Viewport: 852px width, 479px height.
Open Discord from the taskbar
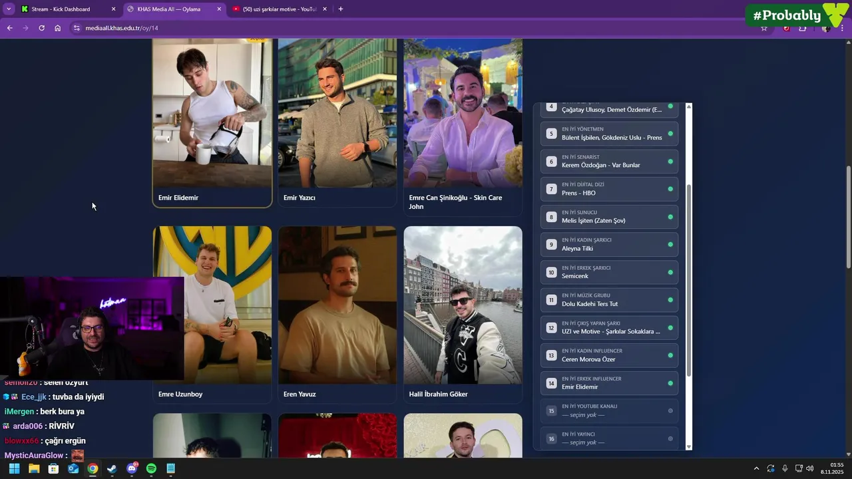[132, 468]
